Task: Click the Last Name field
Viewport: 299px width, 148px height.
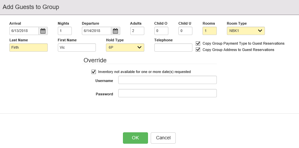Action: point(28,48)
